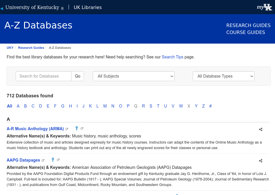This screenshot has height=195, width=275.
Task: Click the A-Z Databases page title
Action: (x=38, y=25)
